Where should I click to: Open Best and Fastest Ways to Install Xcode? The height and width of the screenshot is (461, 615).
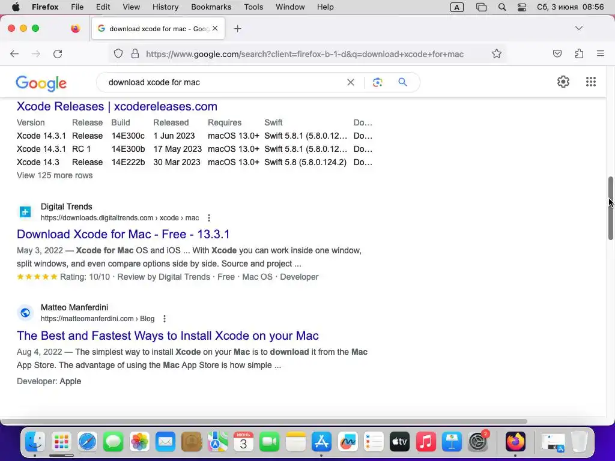click(168, 336)
